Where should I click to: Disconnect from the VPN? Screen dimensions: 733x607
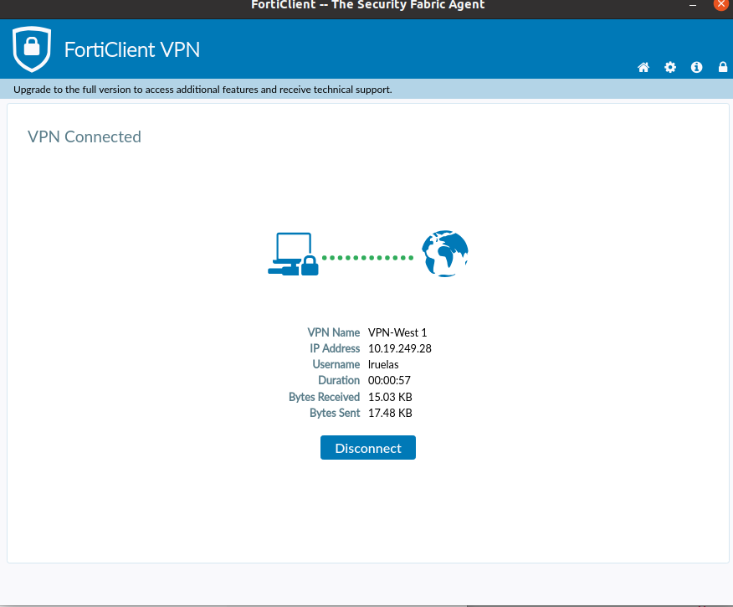pos(368,448)
